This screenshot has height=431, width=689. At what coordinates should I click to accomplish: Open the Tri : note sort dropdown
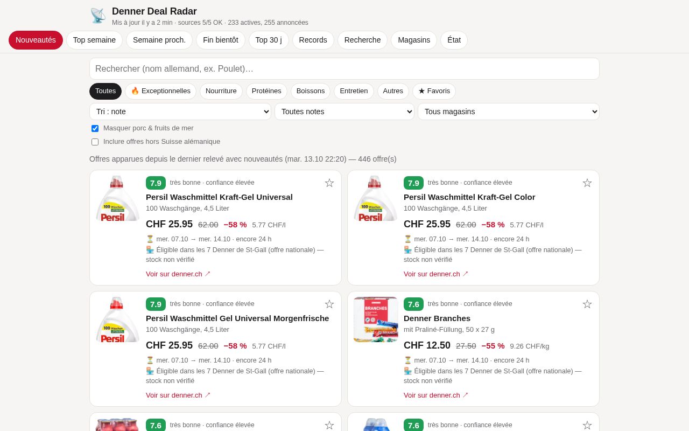point(180,112)
